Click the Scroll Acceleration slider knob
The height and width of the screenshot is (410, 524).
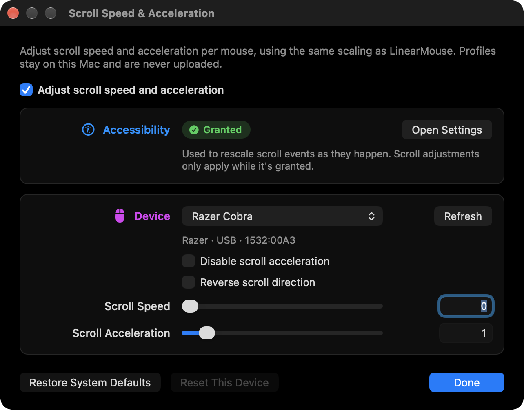207,333
